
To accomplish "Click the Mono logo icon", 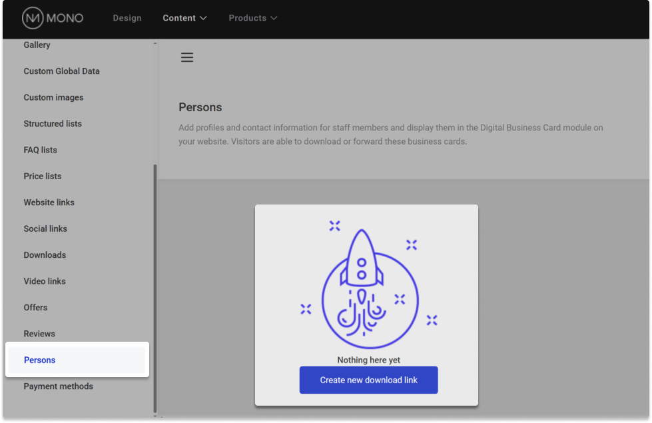I will [x=33, y=18].
